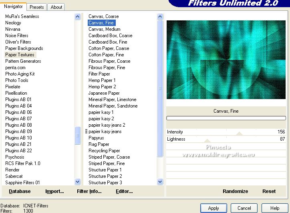Choose Rag Paper filter
This screenshot has width=290, height=213.
[x=99, y=144]
